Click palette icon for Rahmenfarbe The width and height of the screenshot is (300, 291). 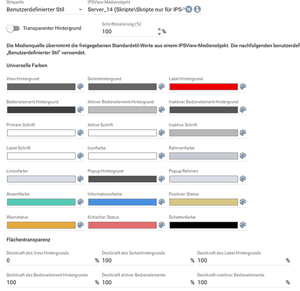pyautogui.click(x=243, y=155)
